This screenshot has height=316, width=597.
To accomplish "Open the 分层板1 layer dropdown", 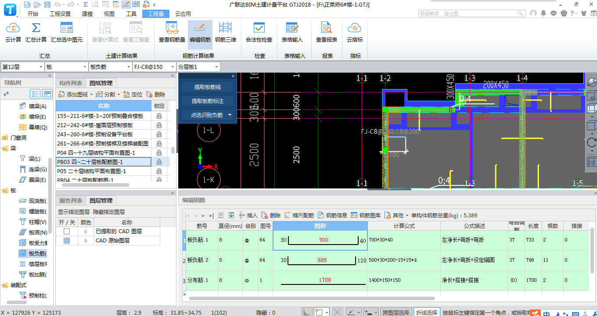I will tap(216, 67).
